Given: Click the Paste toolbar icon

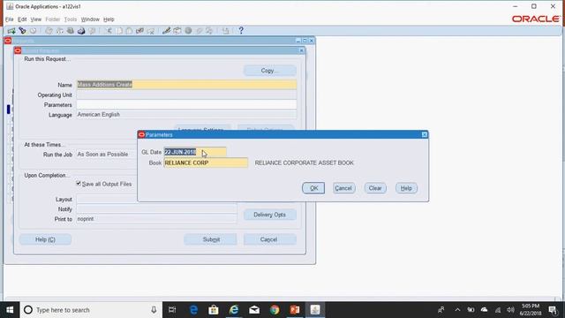Looking at the screenshot, I should pyautogui.click(x=129, y=31).
